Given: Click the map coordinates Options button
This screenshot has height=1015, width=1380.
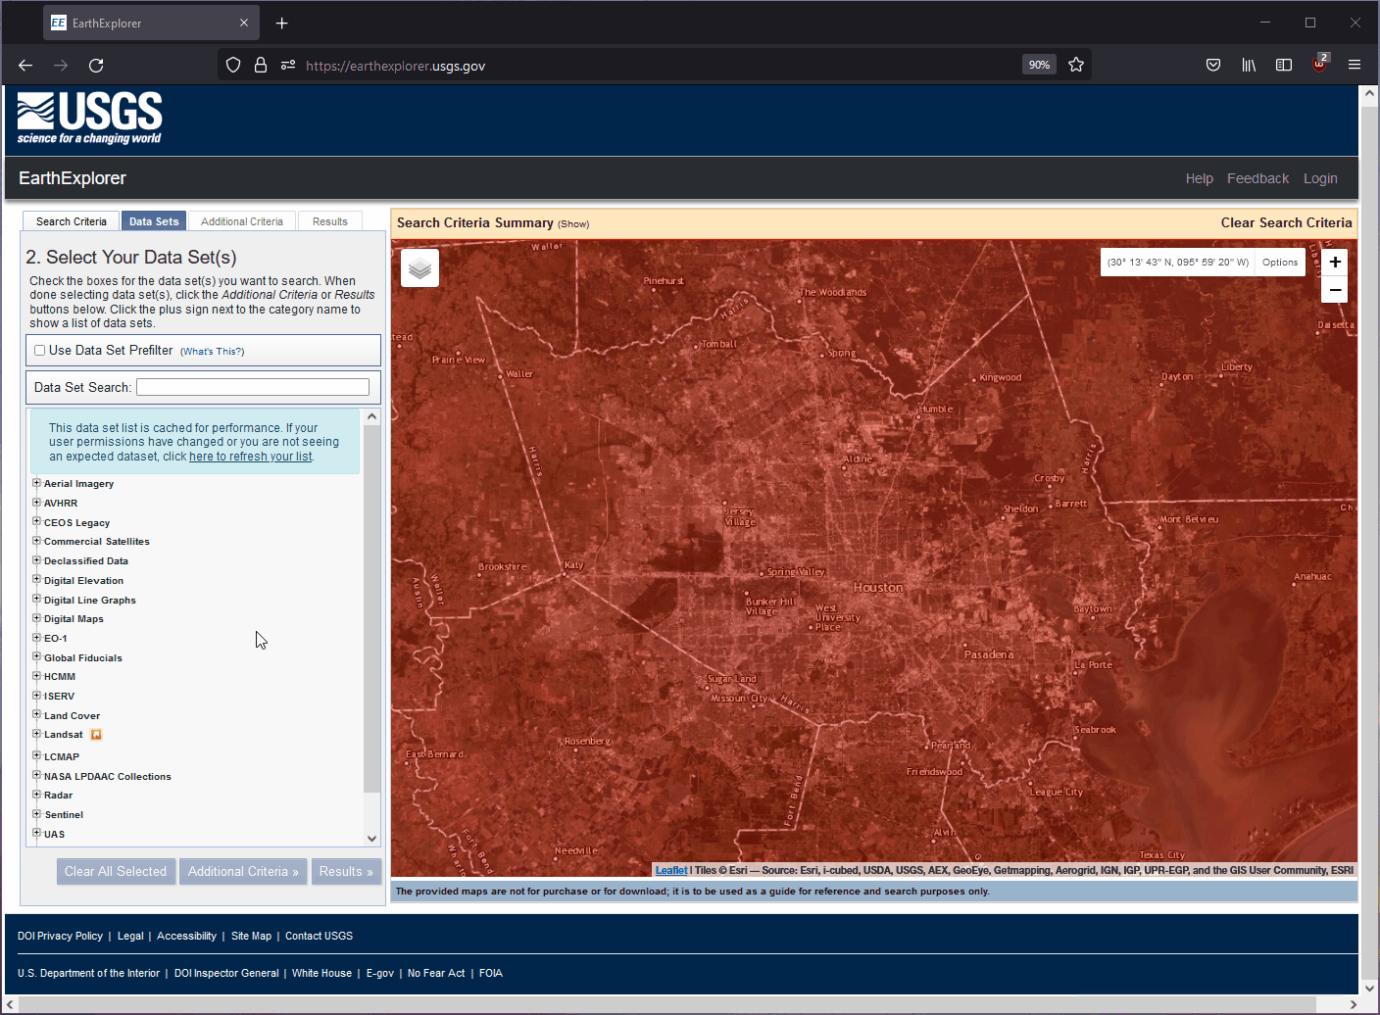Looking at the screenshot, I should click(x=1279, y=262).
